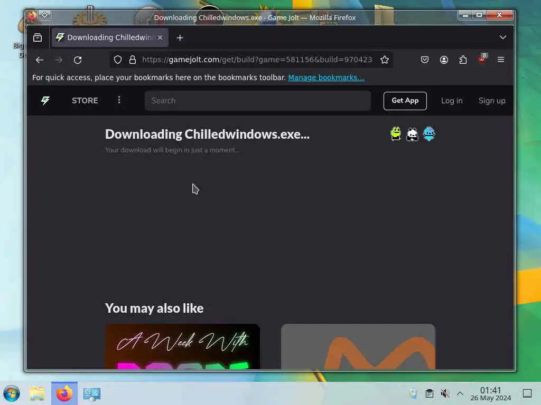Expand hidden system tray icons arrow
541x405 pixels.
tap(460, 393)
